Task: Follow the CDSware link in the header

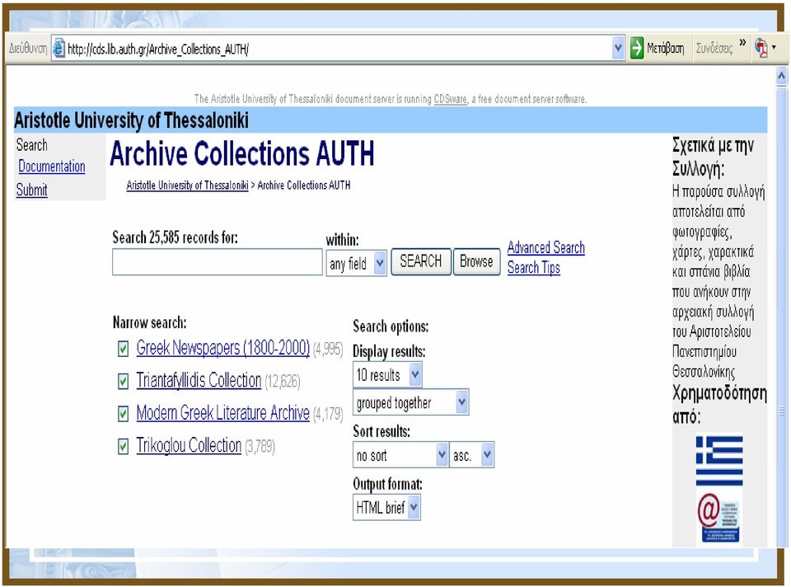Action: [x=451, y=99]
